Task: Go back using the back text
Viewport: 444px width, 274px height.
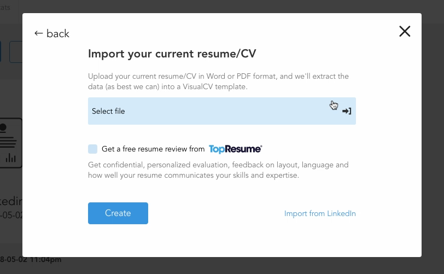Action: pyautogui.click(x=58, y=33)
